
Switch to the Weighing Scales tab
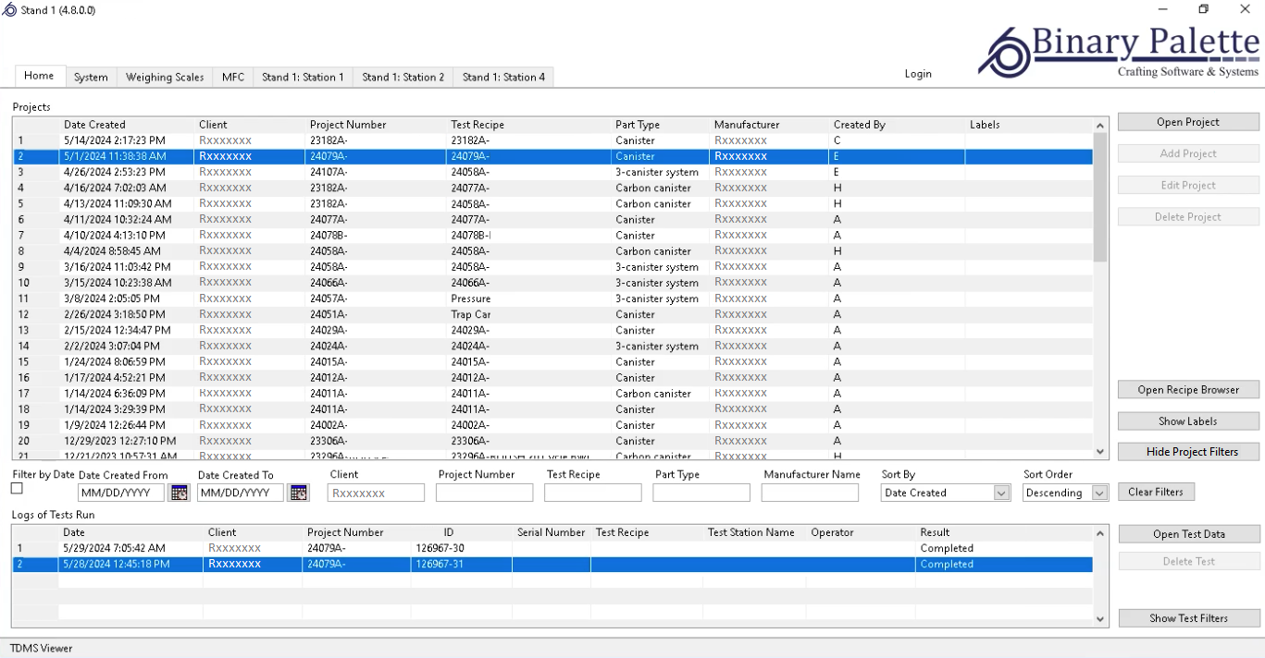click(x=165, y=78)
